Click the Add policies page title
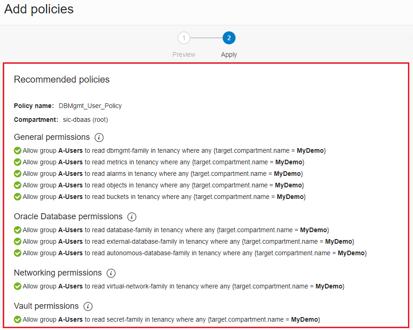This screenshot has height=330, width=413. tap(38, 9)
